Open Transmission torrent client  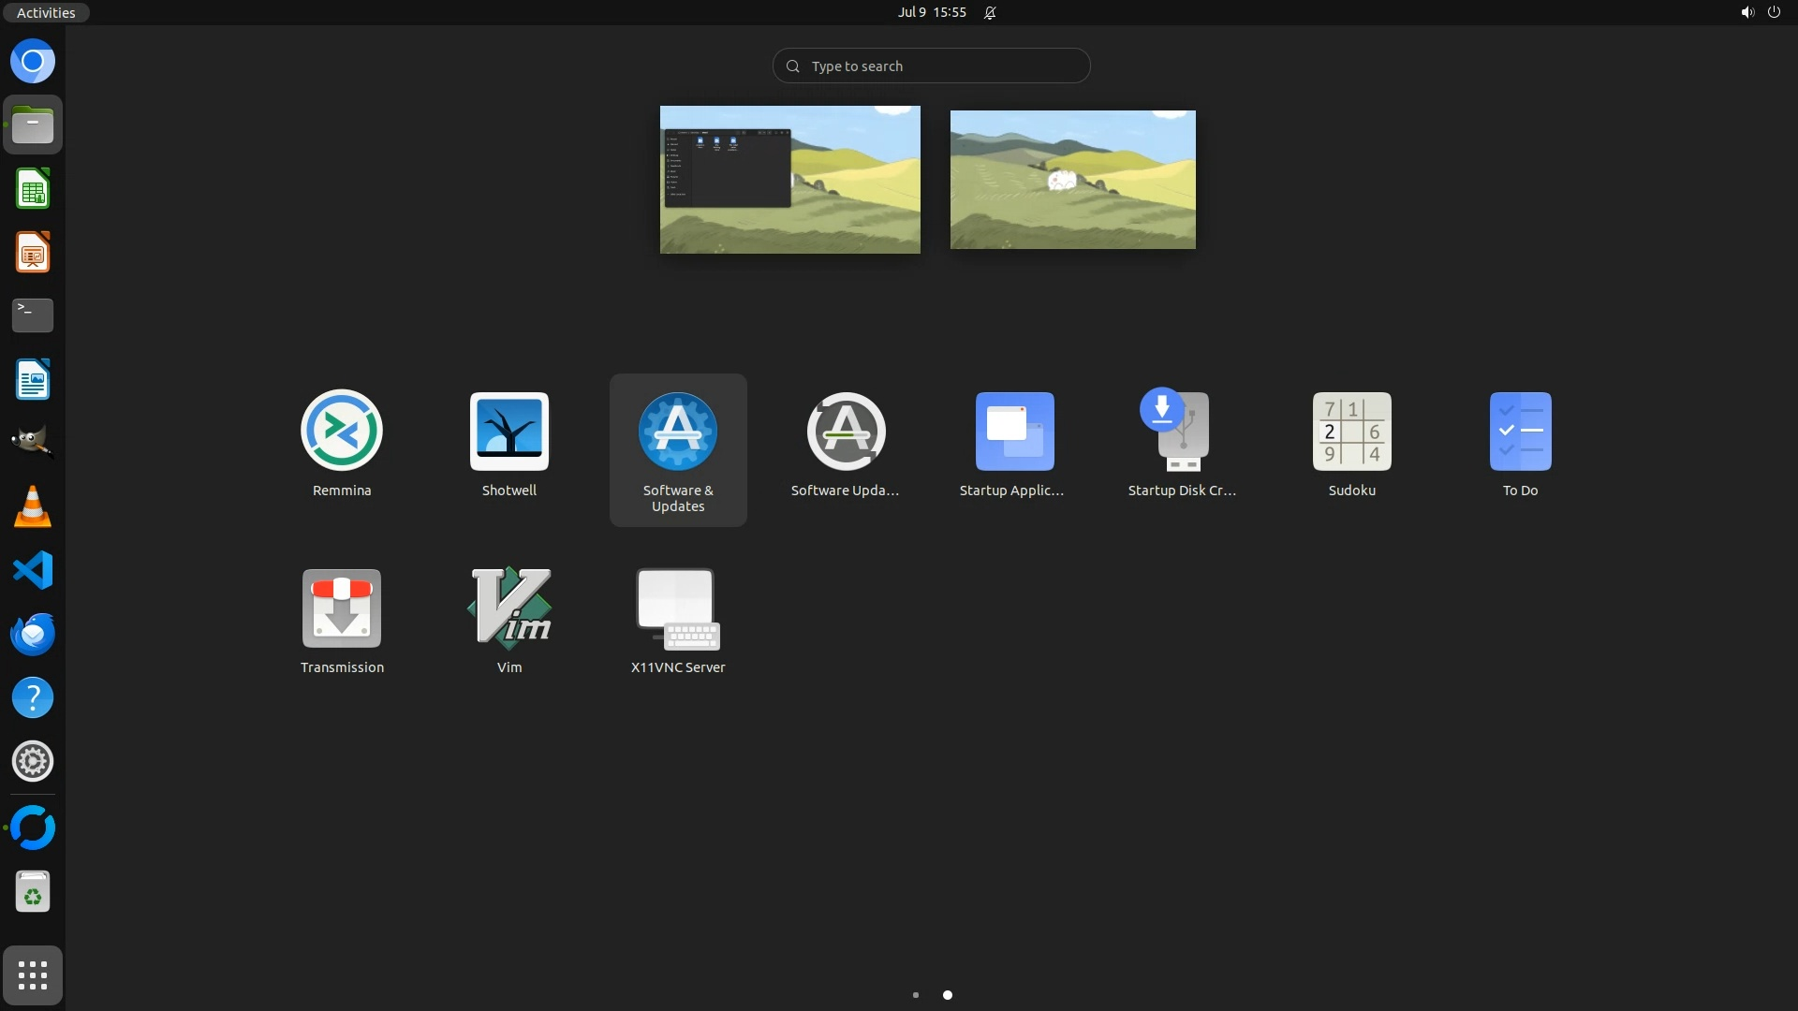click(x=342, y=608)
